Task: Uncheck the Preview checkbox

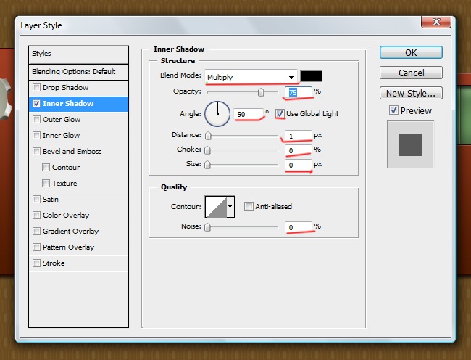Action: coord(393,111)
